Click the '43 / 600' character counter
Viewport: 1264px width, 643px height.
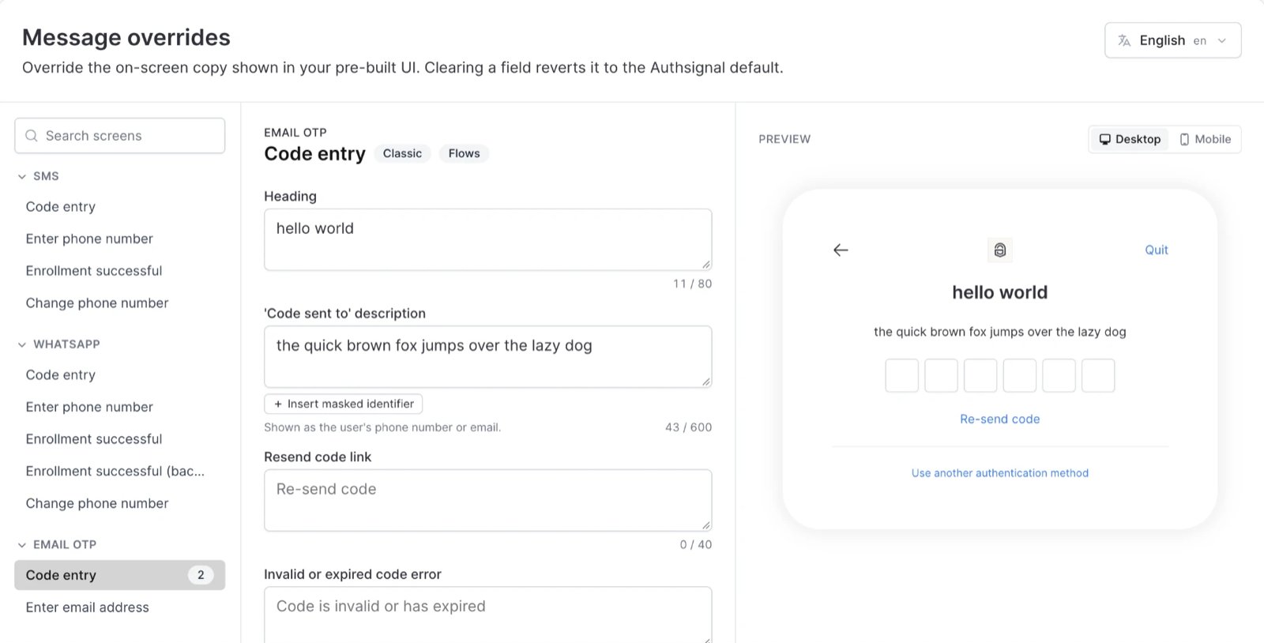click(688, 427)
